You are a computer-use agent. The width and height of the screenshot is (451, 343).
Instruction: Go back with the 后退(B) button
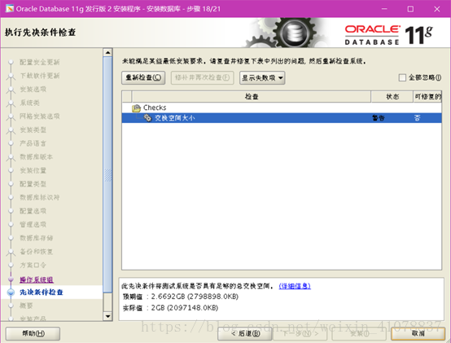pos(245,333)
